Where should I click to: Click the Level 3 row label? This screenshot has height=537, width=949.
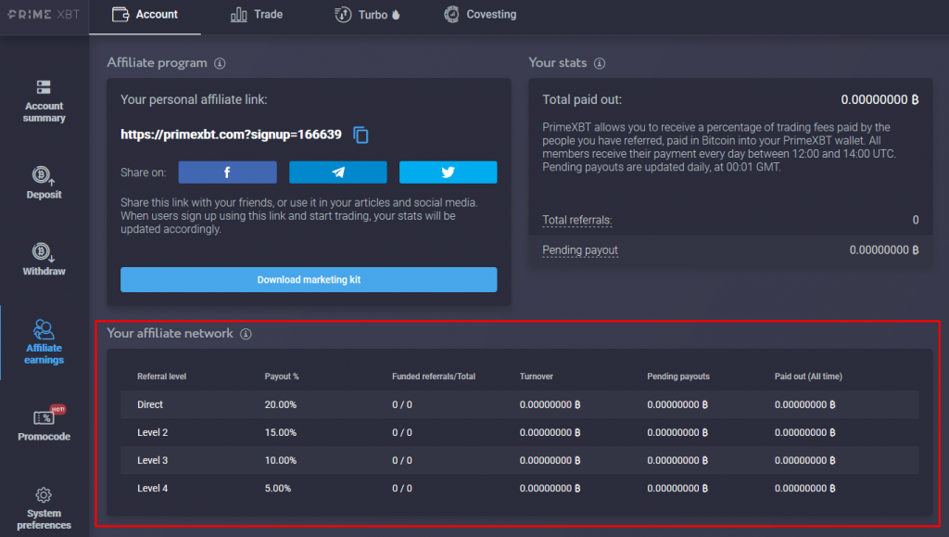153,460
